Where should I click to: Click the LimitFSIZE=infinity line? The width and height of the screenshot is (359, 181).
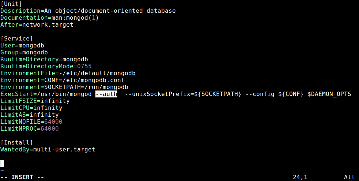(35, 101)
